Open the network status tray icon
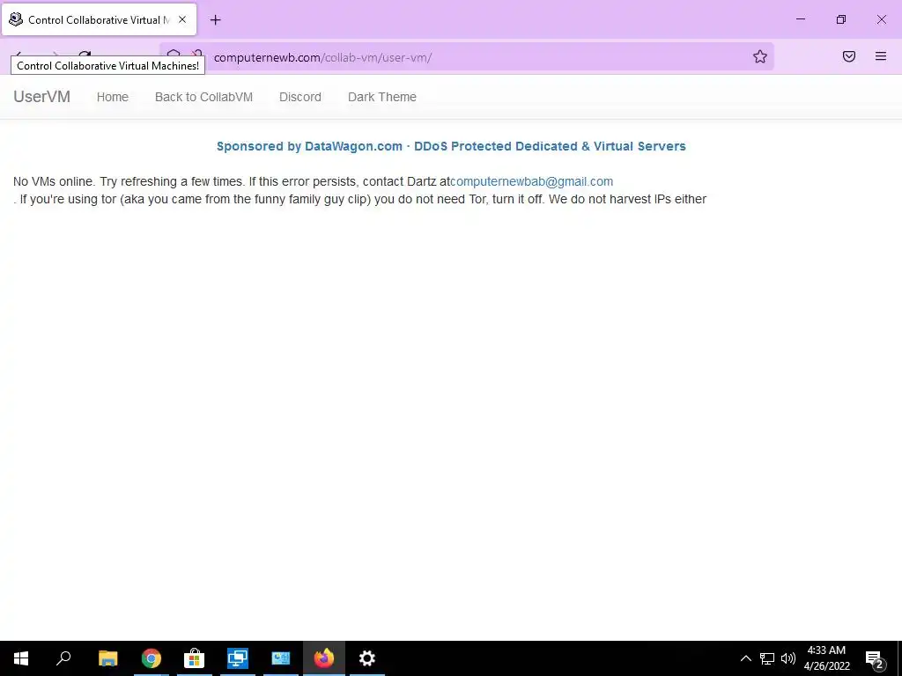This screenshot has width=902, height=676. (767, 658)
